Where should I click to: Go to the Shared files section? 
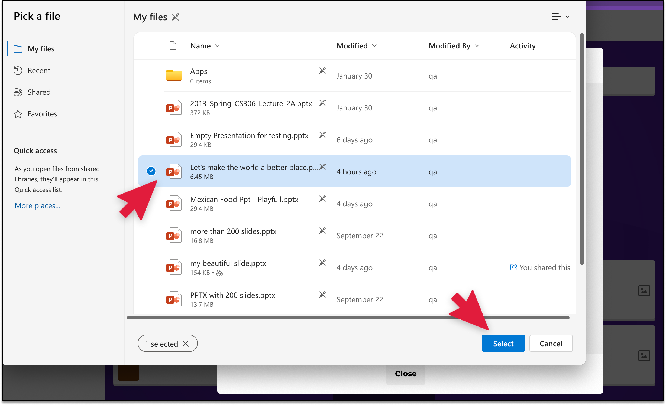[39, 92]
